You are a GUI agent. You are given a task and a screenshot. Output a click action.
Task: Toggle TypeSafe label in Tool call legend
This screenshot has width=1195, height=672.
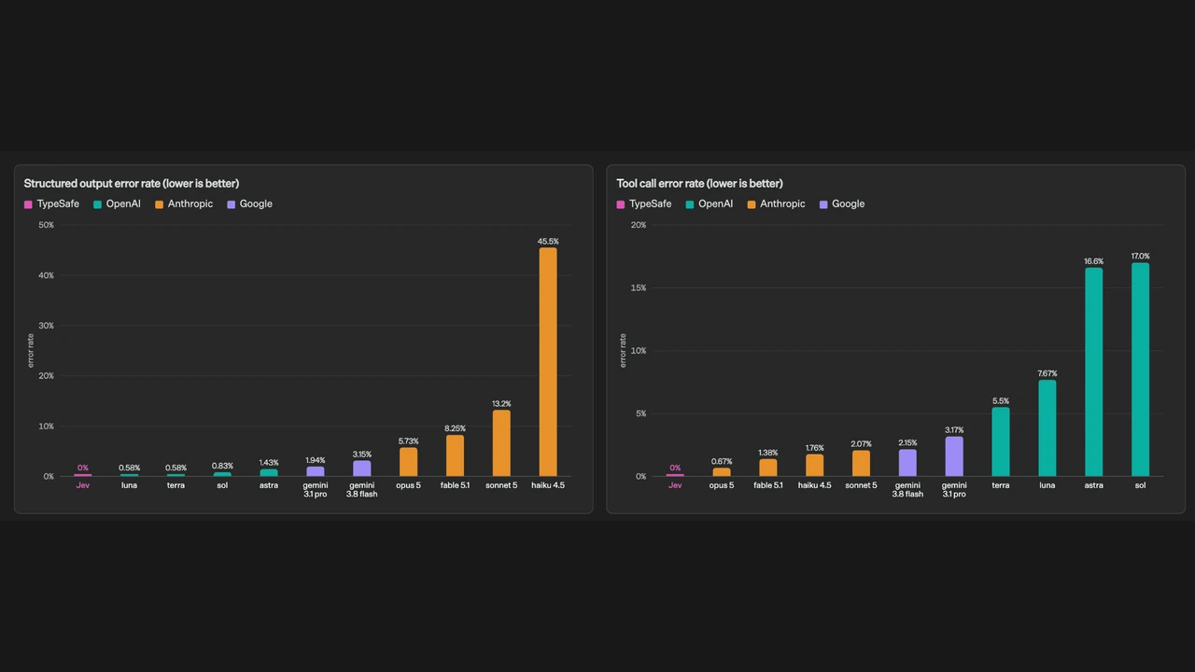651,204
